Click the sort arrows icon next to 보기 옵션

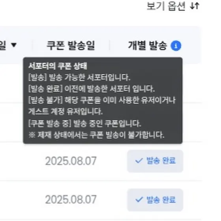[x=195, y=6]
